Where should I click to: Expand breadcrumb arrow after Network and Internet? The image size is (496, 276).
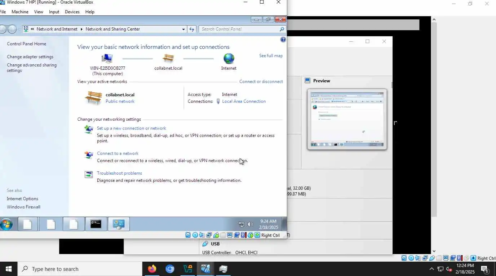81,29
